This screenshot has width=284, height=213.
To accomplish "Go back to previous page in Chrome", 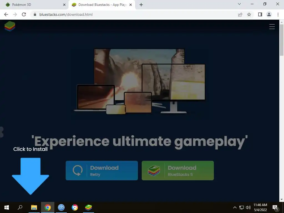I will (6, 14).
